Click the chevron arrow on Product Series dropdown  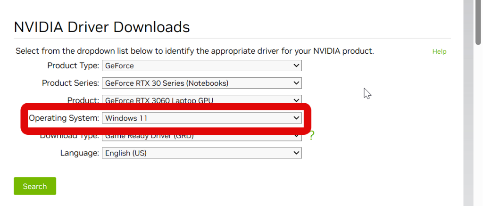tap(296, 83)
